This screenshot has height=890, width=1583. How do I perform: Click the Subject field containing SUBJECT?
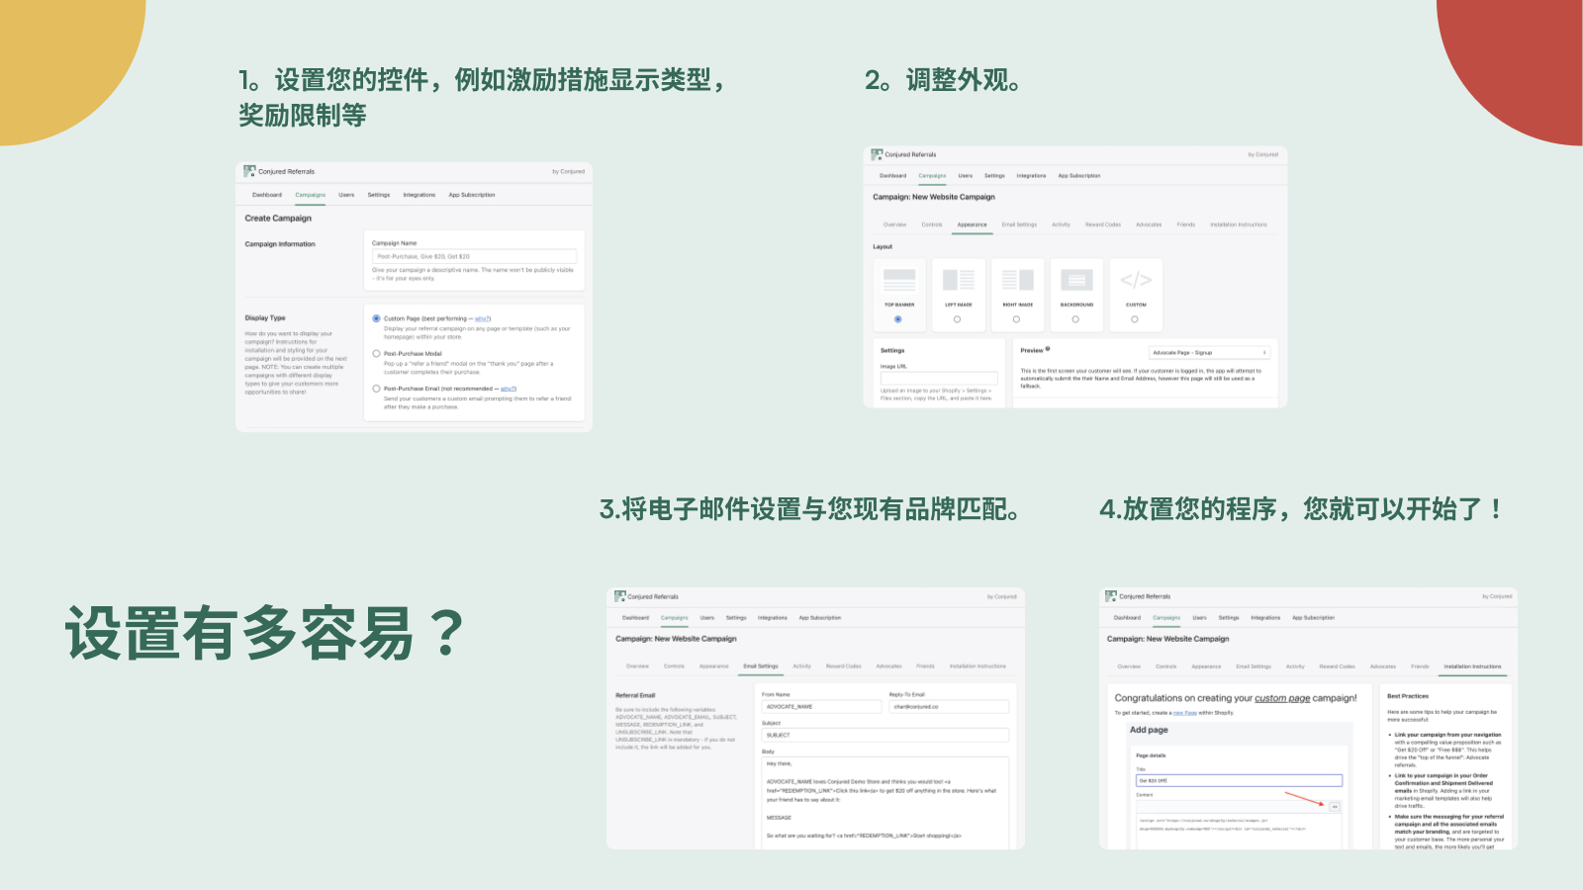coord(885,735)
